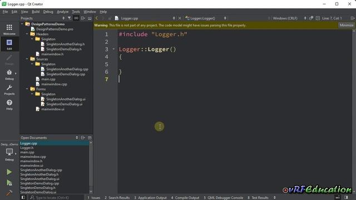This screenshot has height=200, width=356.
Task: Change Windows (CRLF) line ending setting
Action: coord(289,18)
